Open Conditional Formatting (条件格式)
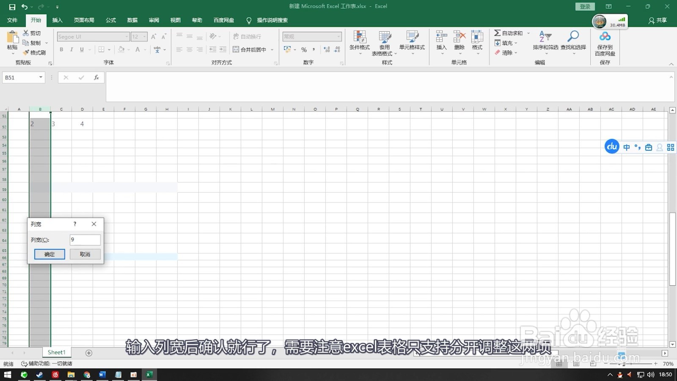This screenshot has width=677, height=381. pyautogui.click(x=360, y=43)
